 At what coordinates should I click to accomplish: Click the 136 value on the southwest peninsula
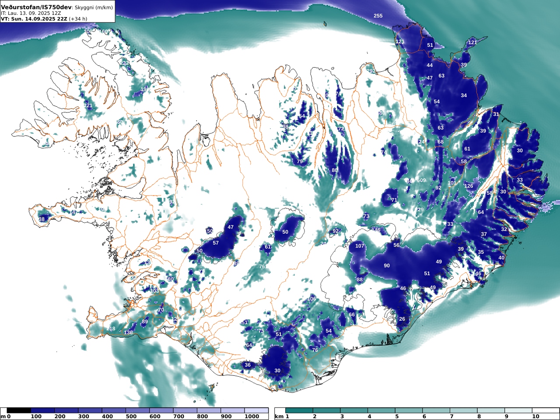(x=128, y=332)
